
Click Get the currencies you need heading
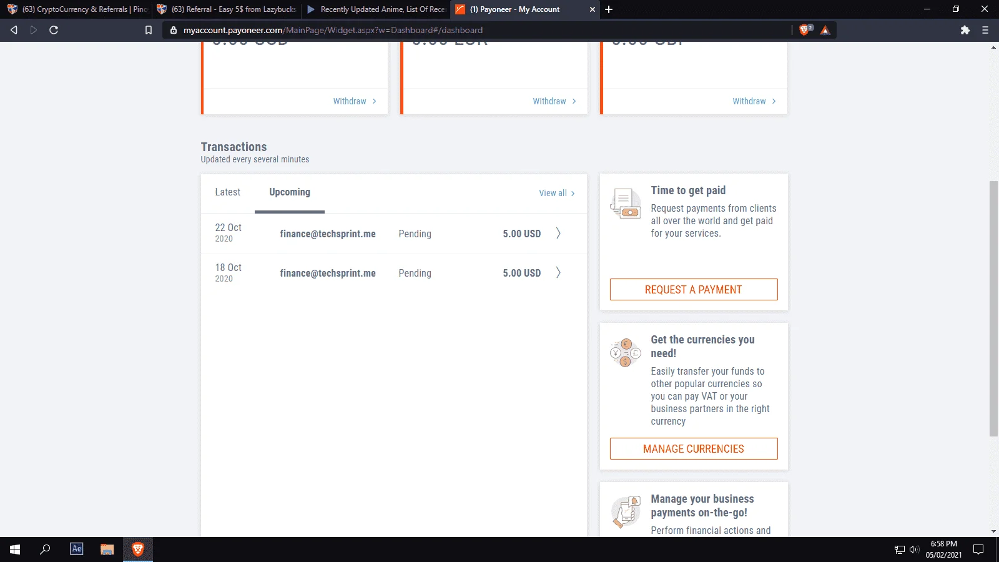coord(702,347)
